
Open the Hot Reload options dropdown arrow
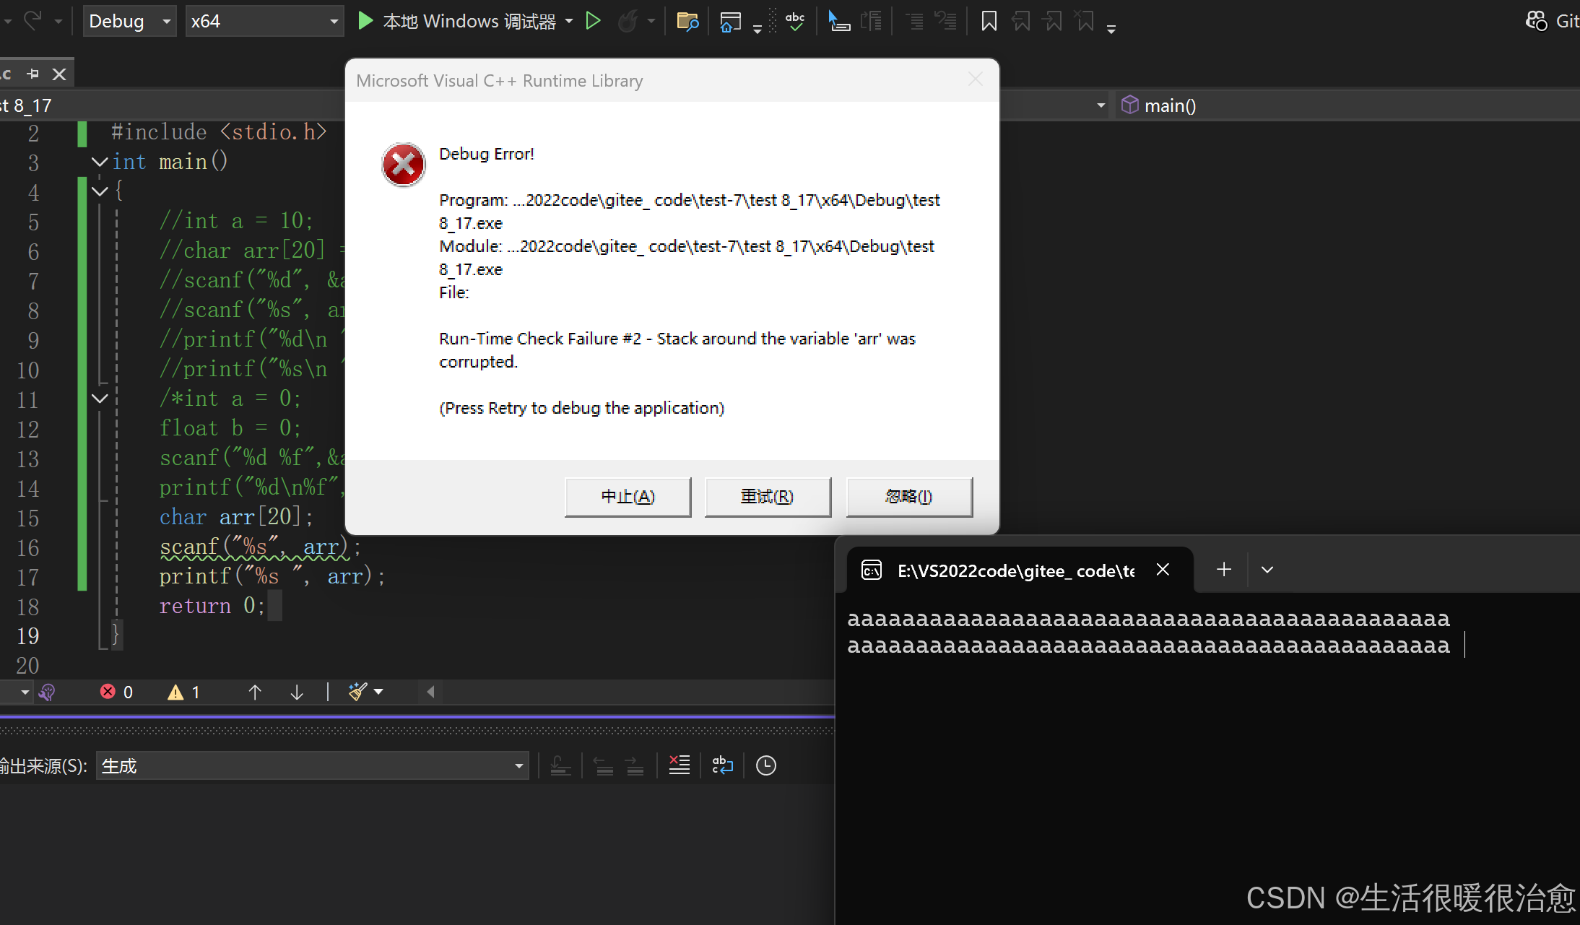click(x=651, y=21)
